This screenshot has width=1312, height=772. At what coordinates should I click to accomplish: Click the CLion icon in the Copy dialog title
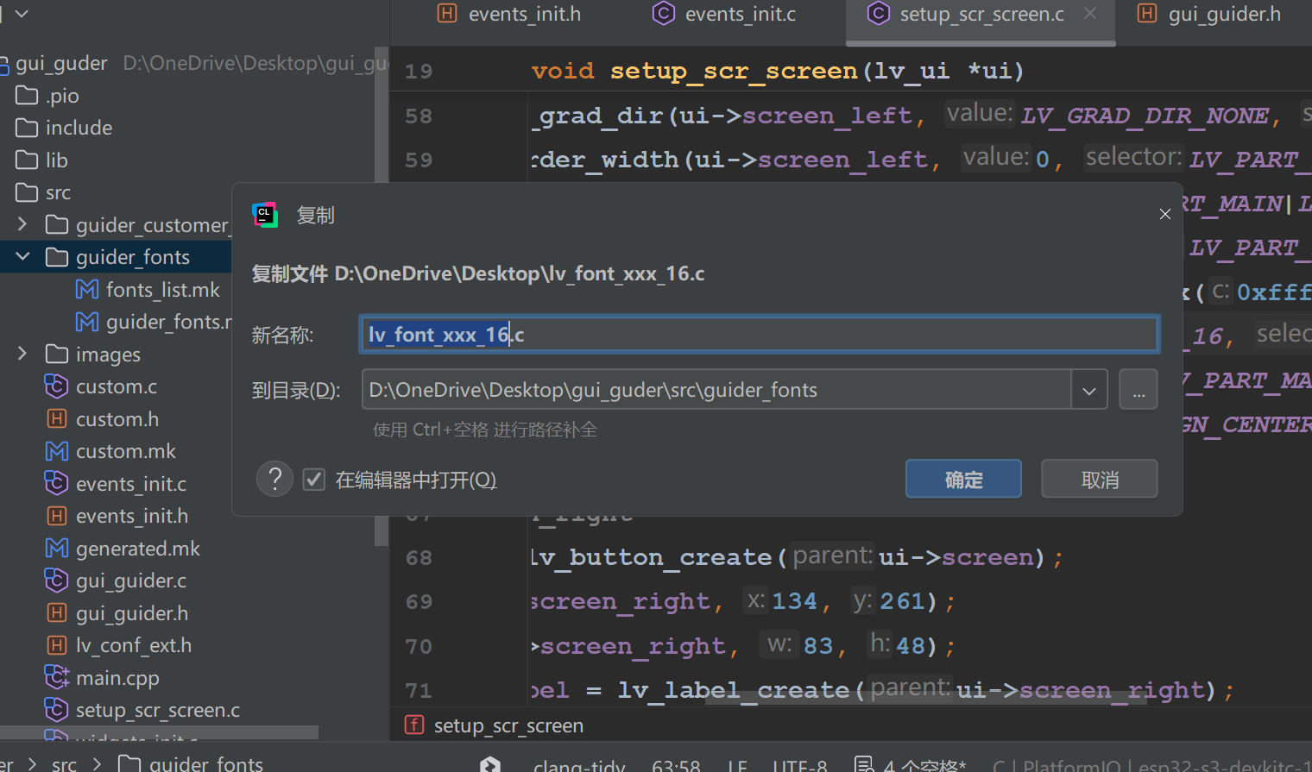(265, 215)
